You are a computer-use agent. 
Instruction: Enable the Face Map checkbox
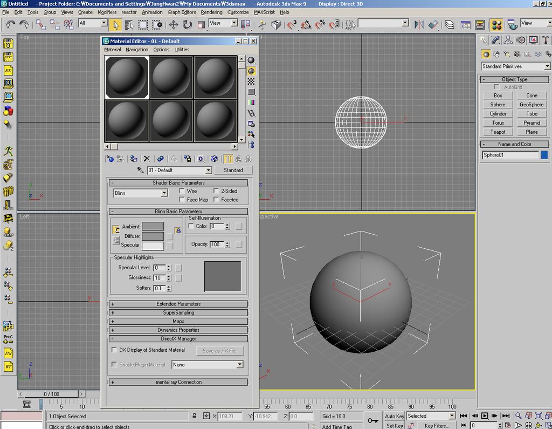(182, 200)
